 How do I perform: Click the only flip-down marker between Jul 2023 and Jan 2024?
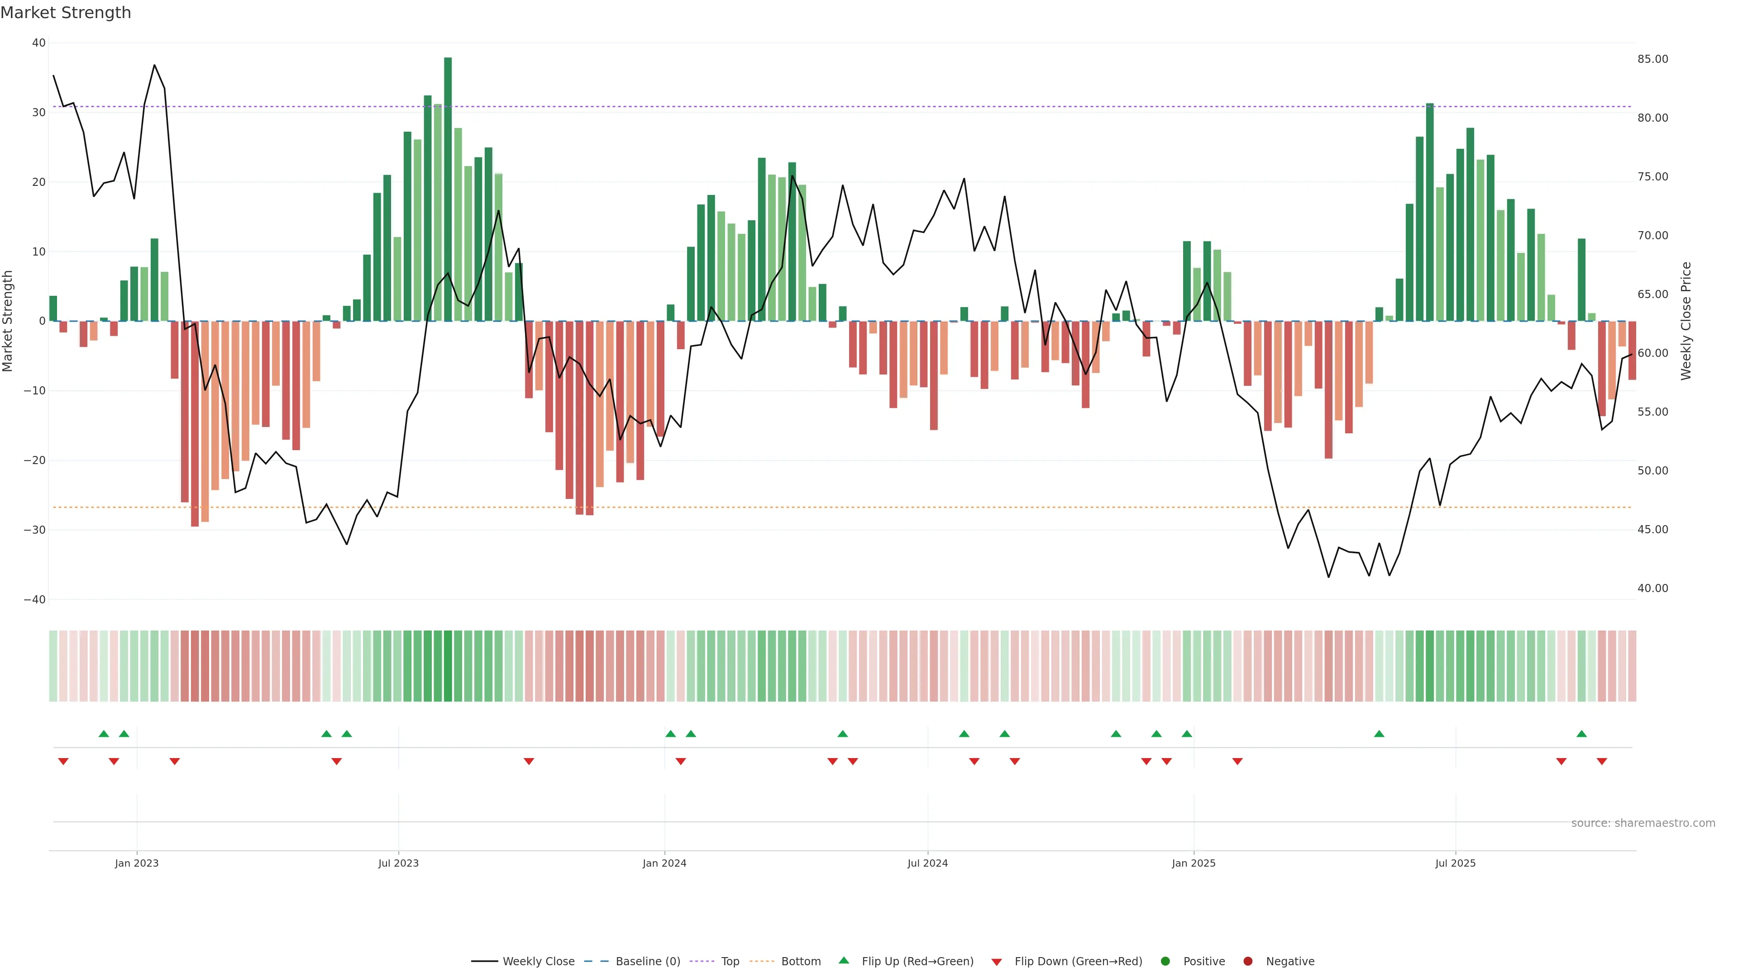pos(529,761)
